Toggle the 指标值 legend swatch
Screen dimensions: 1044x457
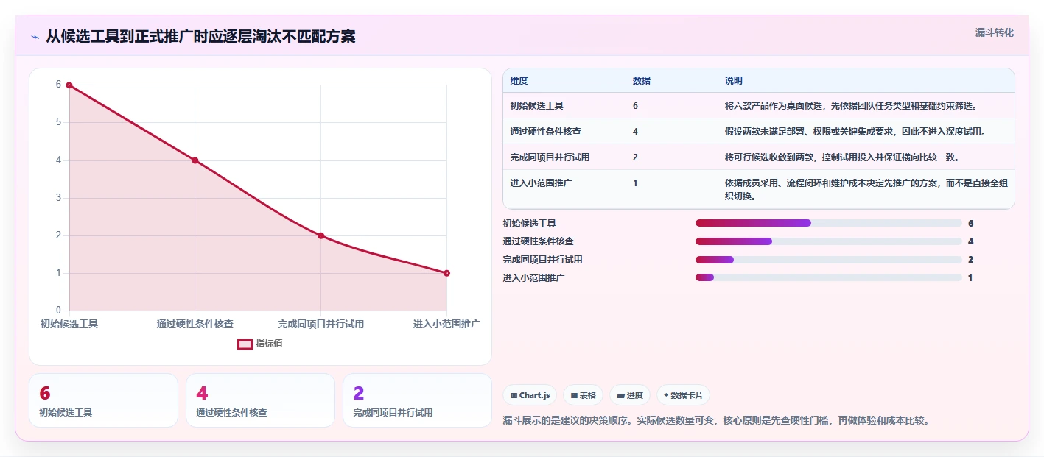coord(245,344)
